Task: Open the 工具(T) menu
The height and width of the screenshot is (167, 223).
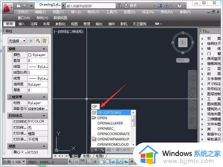Action: coord(111,12)
